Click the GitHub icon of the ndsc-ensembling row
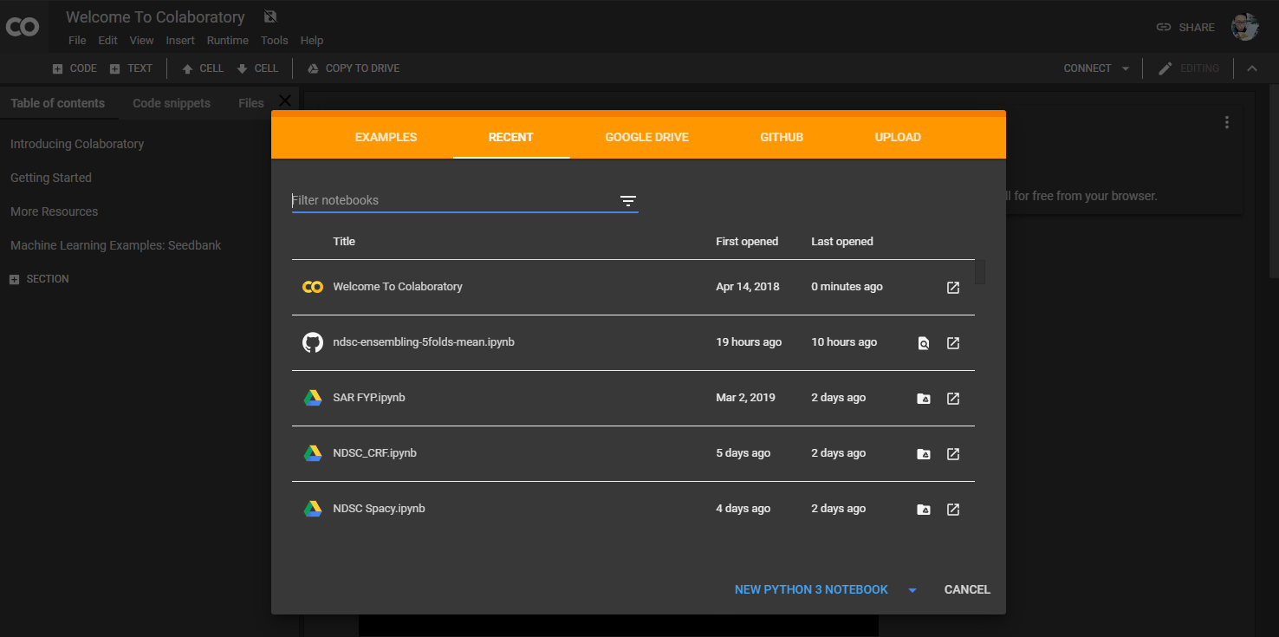The image size is (1279, 637). [312, 342]
